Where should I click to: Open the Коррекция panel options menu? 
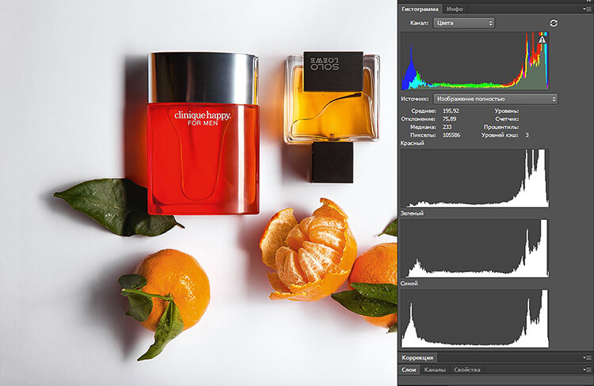[586, 358]
